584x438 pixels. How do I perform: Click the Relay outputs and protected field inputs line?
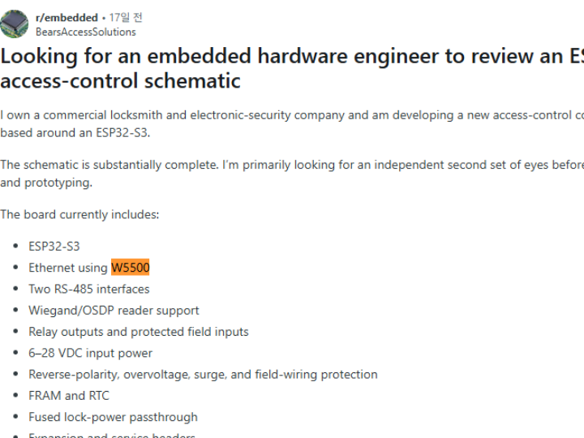[x=139, y=332]
